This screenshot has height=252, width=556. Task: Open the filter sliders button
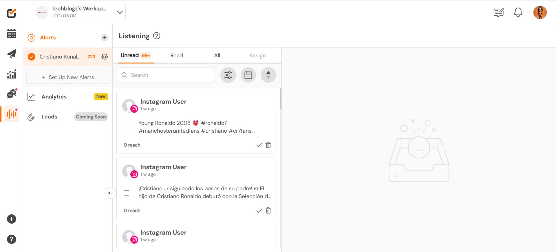click(228, 75)
